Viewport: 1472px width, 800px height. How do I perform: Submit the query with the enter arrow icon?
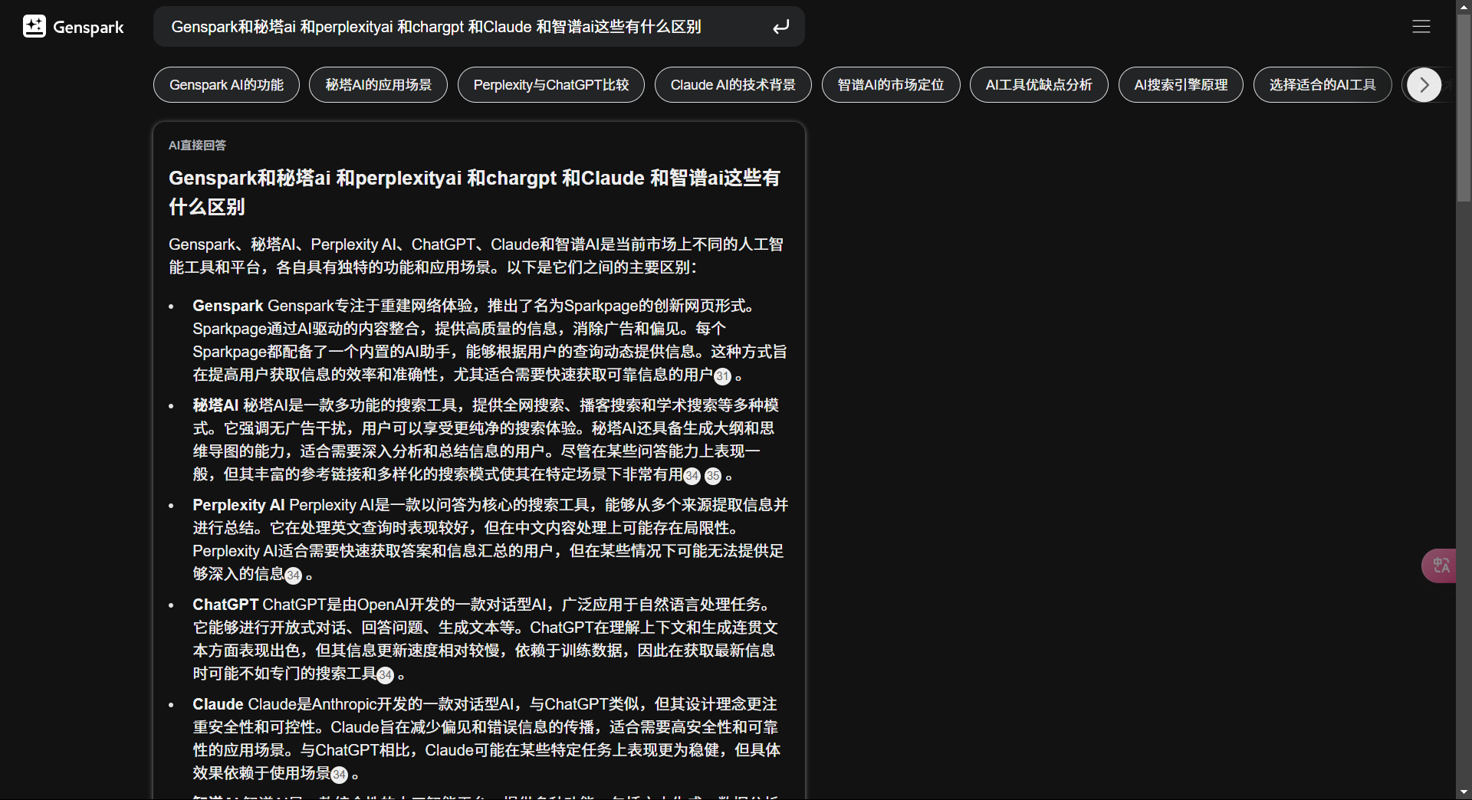coord(780,26)
